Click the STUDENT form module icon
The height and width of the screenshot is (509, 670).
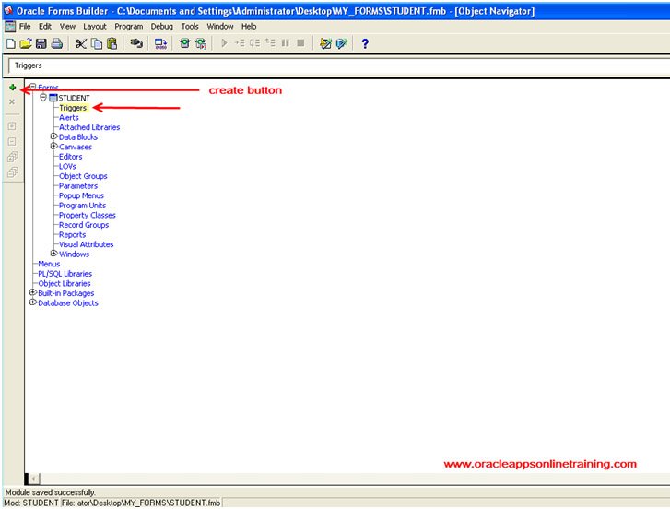(x=53, y=98)
